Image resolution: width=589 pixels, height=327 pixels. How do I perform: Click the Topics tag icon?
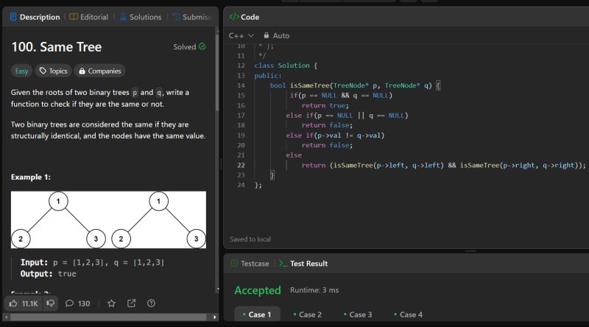pos(43,71)
